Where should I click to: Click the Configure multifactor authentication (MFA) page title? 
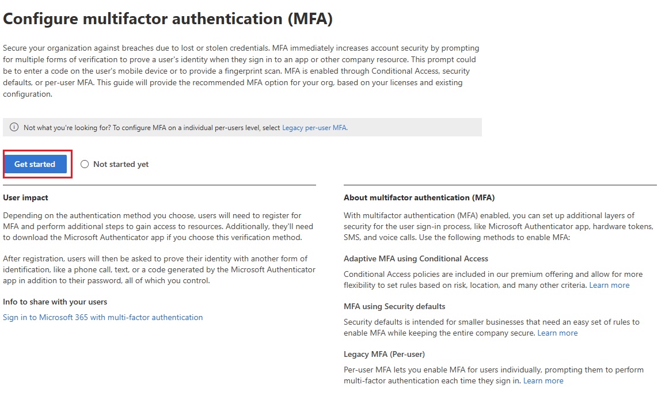click(168, 19)
